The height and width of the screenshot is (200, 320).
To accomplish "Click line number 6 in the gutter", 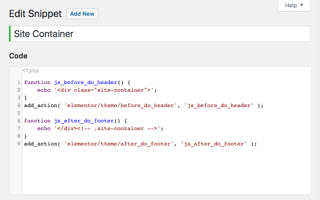I will 19,121.
